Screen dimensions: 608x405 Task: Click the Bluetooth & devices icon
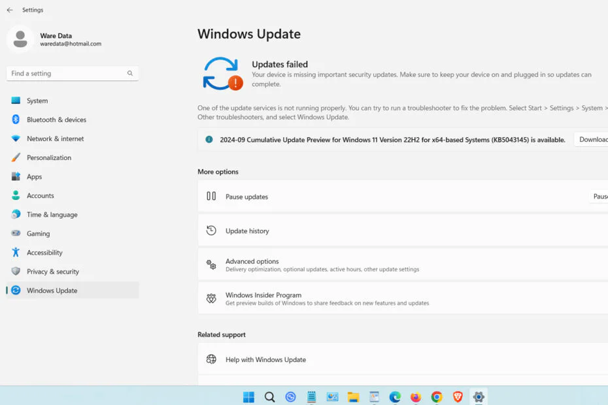pyautogui.click(x=16, y=120)
